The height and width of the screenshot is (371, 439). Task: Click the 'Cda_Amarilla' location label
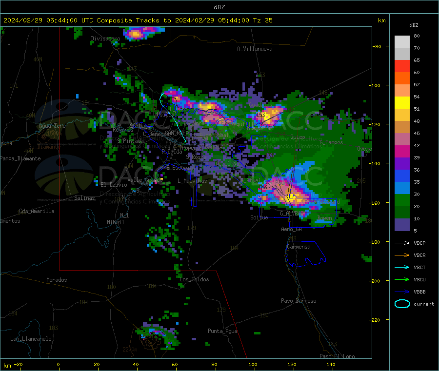click(37, 211)
